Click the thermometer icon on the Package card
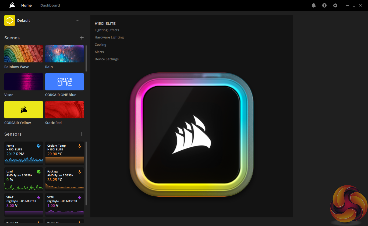Viewport: 368px width, 226px height. 80,172
